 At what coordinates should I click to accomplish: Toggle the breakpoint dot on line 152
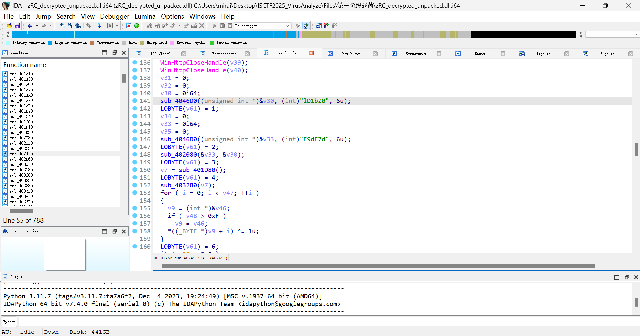[x=135, y=185]
